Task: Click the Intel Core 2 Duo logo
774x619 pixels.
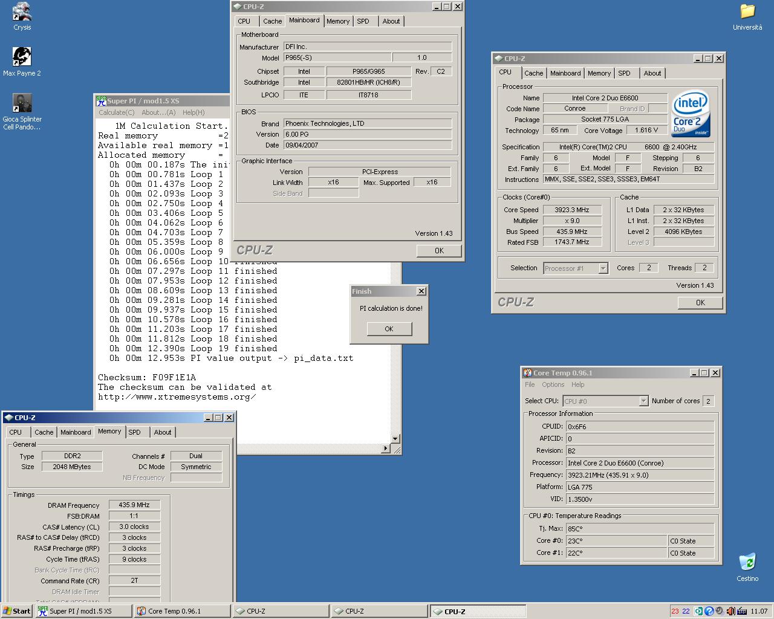Action: [x=691, y=114]
